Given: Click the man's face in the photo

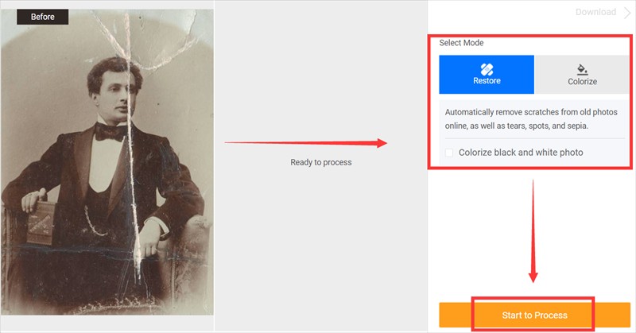Looking at the screenshot, I should 118,95.
